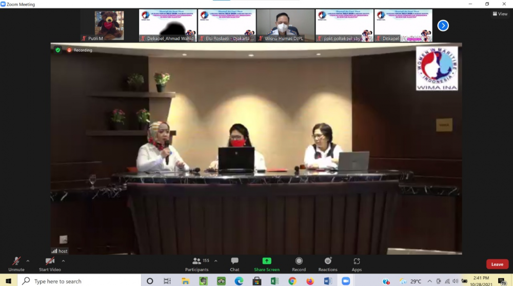Open the notification center icon
Screen dimensions: 513x286
502,281
